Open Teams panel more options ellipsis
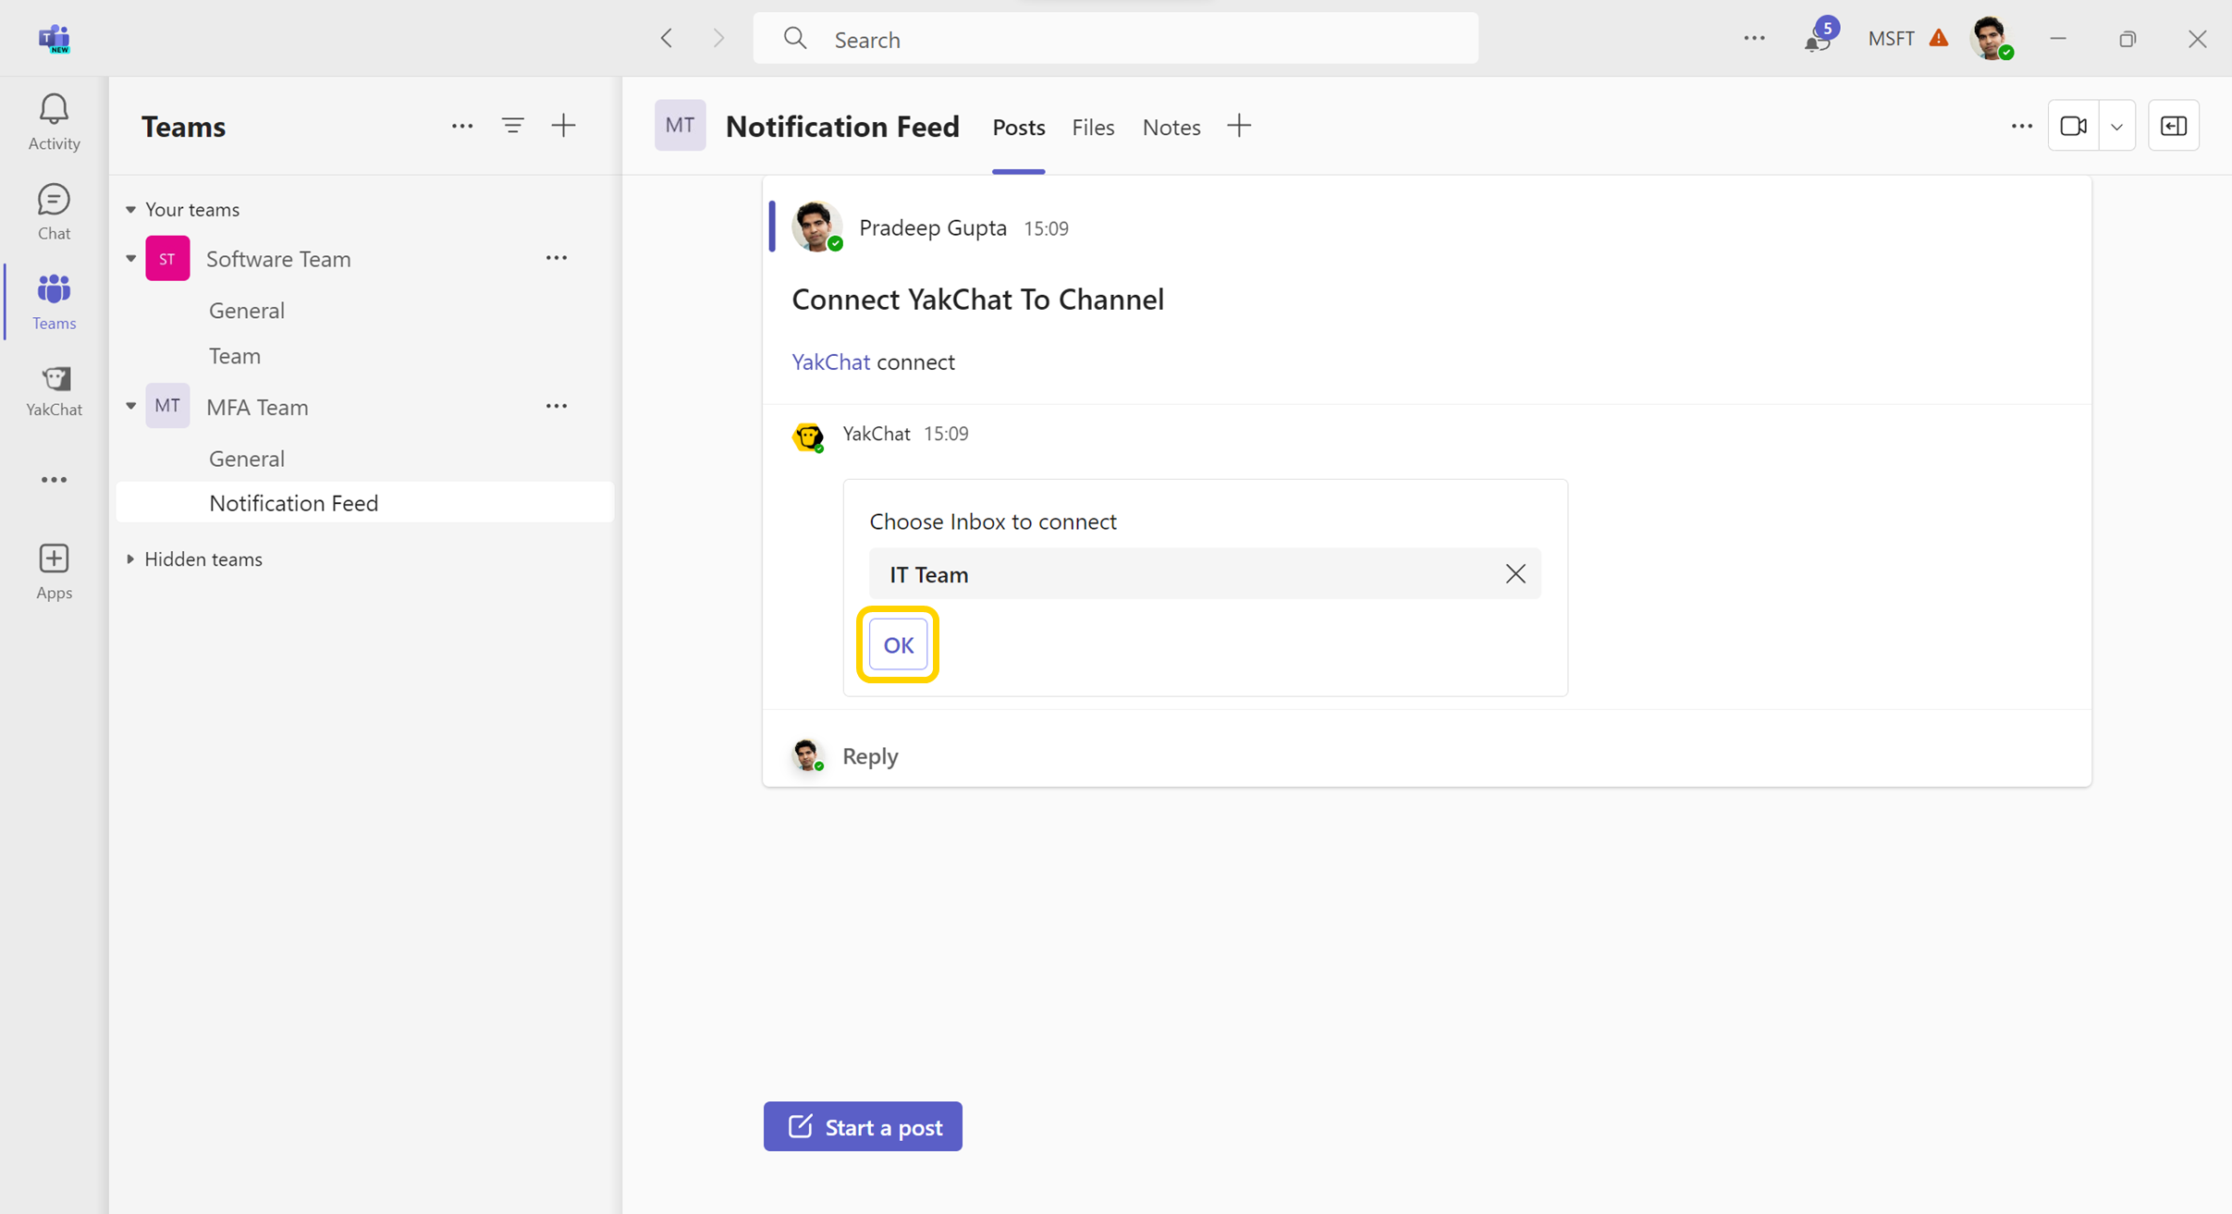2232x1214 pixels. coord(462,126)
